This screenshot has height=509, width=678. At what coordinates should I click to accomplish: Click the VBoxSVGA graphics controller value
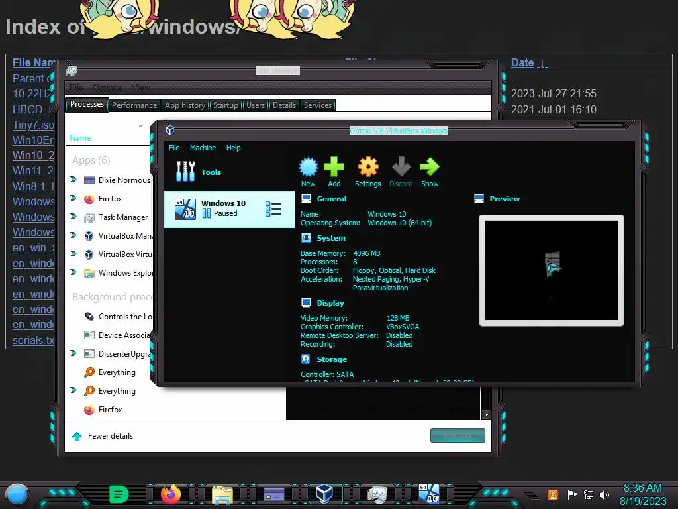[403, 327]
